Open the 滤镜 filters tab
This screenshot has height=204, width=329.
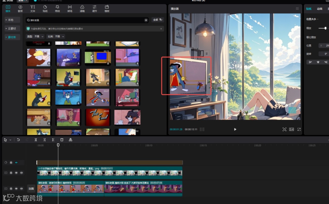tap(82, 9)
